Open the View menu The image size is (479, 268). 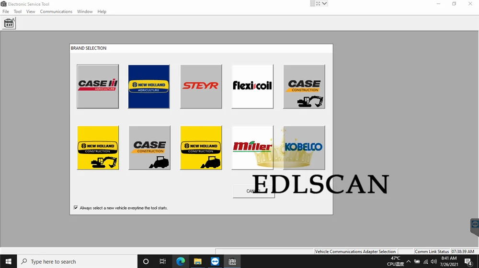coord(31,11)
